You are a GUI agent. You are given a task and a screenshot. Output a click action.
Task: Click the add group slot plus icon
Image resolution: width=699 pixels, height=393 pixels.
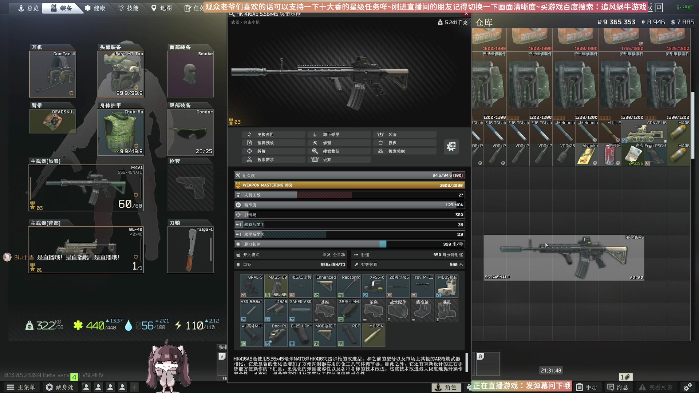tap(134, 387)
